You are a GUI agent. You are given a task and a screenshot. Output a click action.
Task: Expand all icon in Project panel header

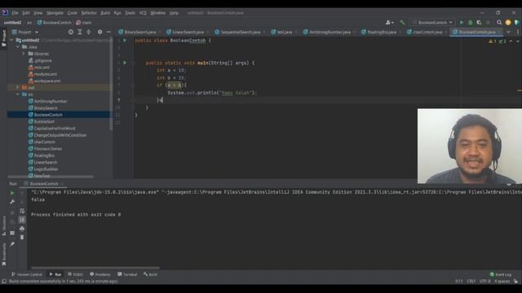pos(80,32)
